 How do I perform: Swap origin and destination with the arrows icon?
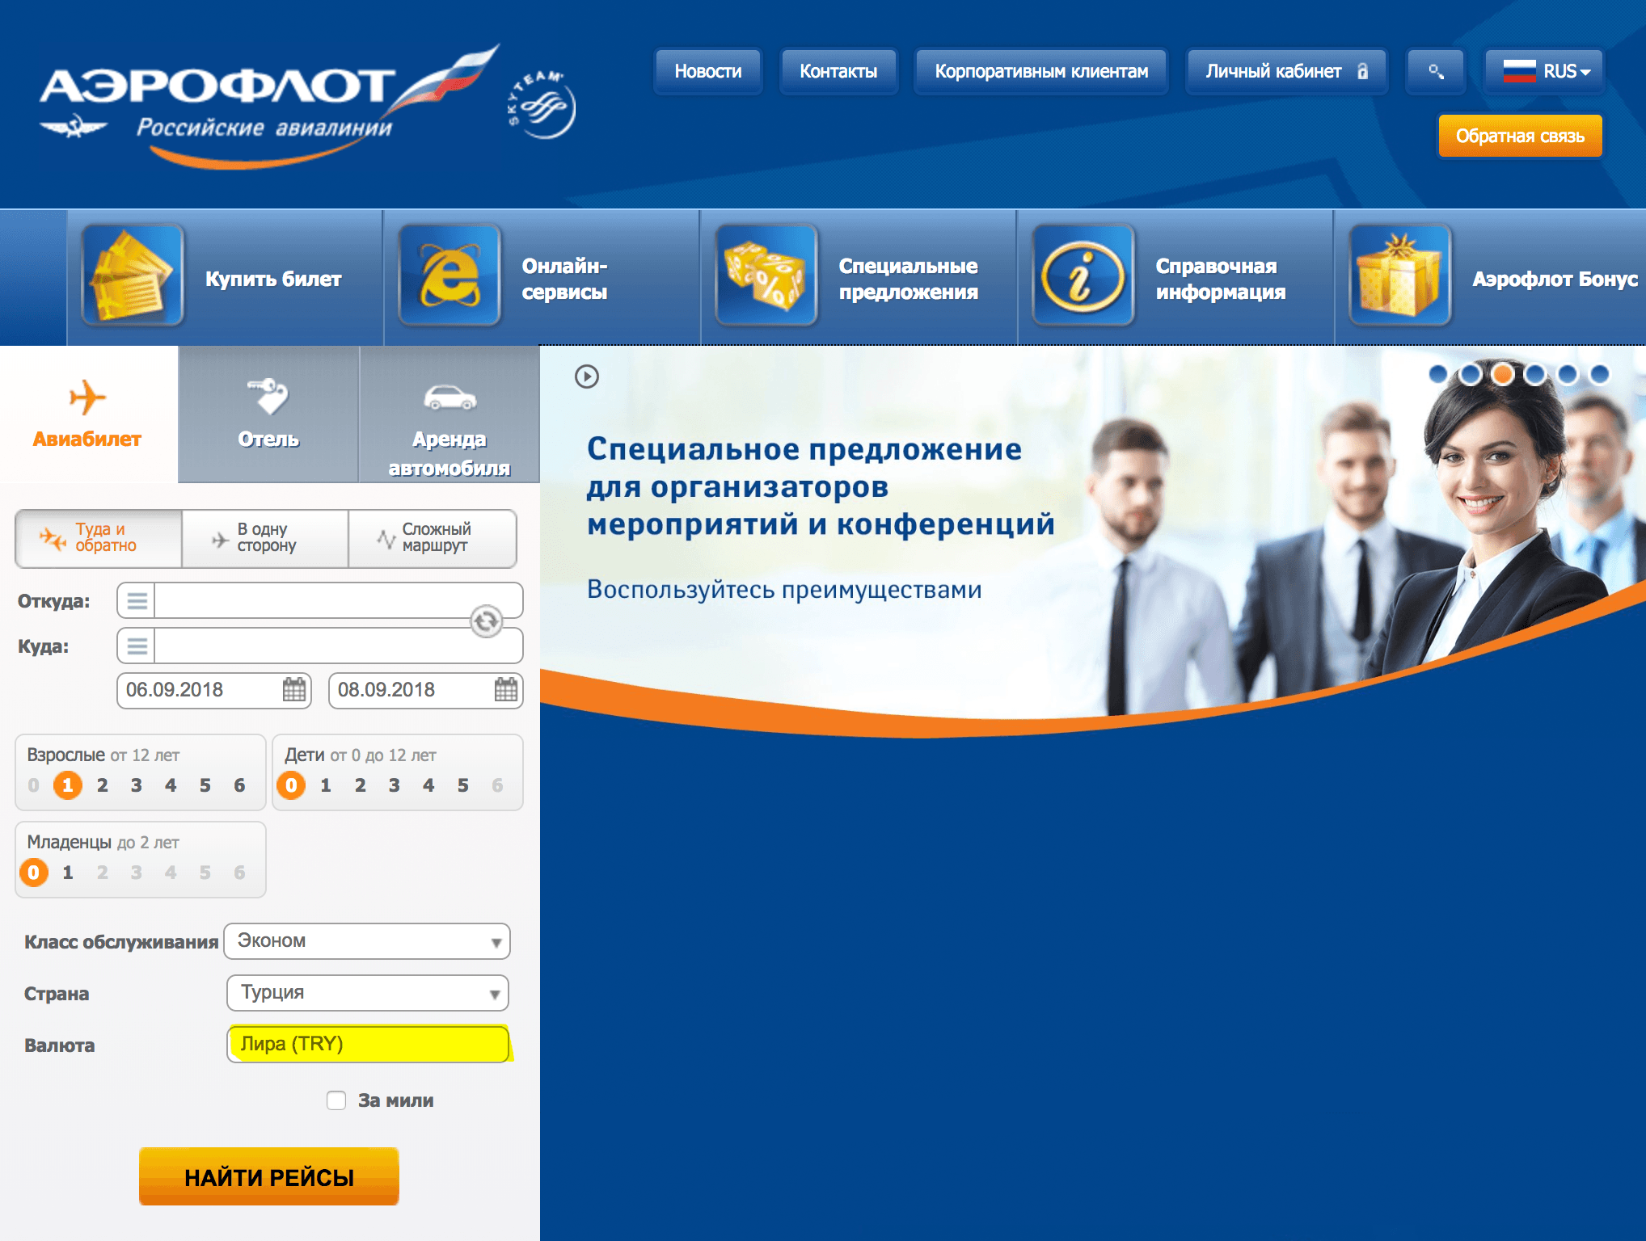487,621
